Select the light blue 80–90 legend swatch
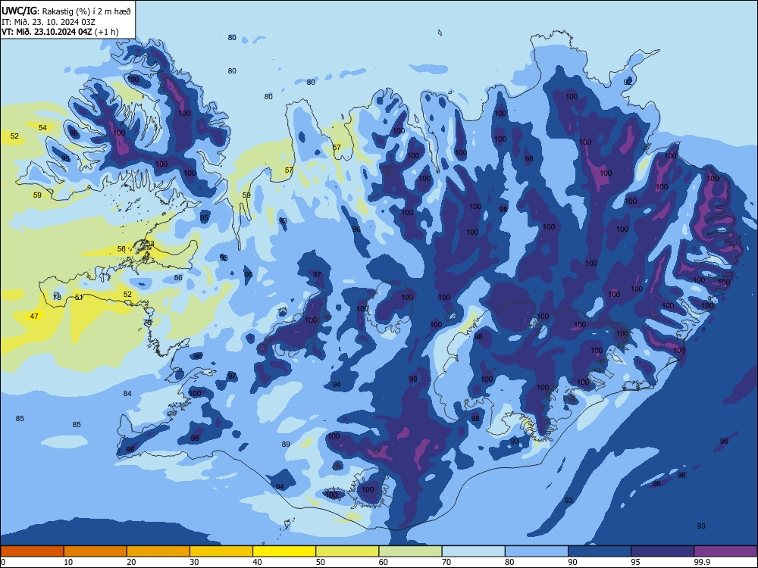Image resolution: width=758 pixels, height=568 pixels. tap(537, 551)
